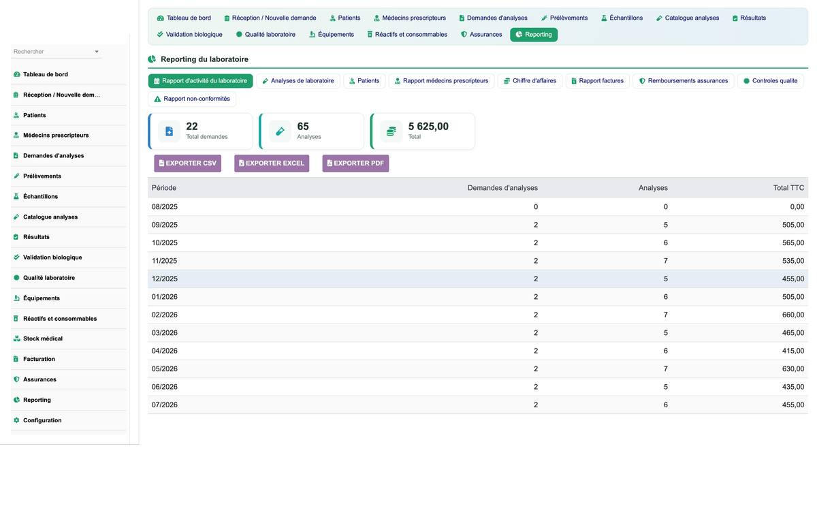Click the Assurances shield icon in sidebar
The image size is (817, 506).
pyautogui.click(x=16, y=379)
